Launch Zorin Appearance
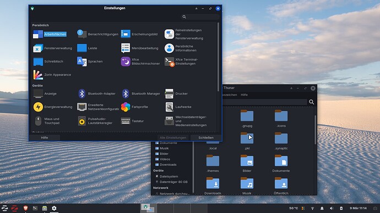The height and width of the screenshot is (213, 380). pos(52,75)
